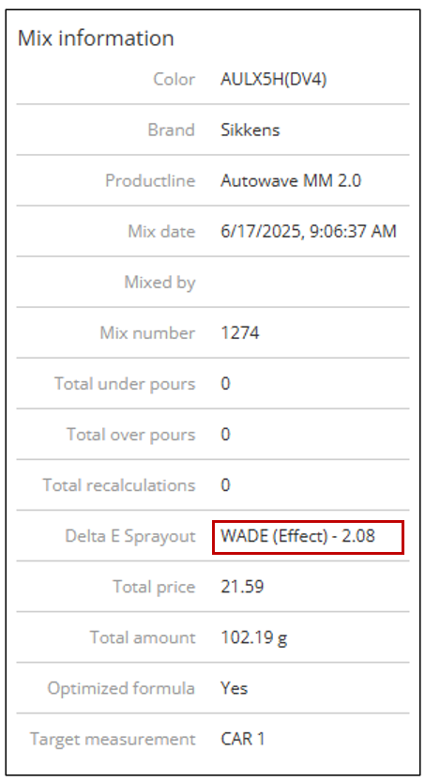This screenshot has height=782, width=425.
Task: Click the Total recalculations value
Action: pyautogui.click(x=226, y=484)
